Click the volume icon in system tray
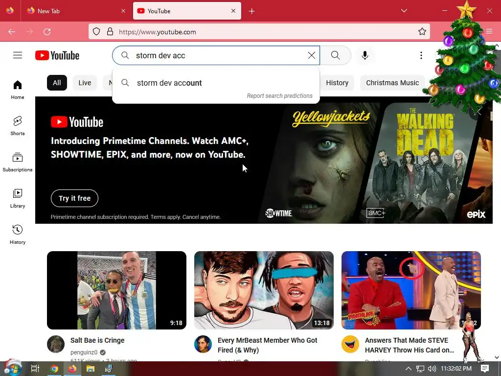This screenshot has height=376, width=501. coord(432,369)
